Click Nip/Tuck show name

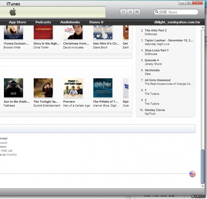tap(150, 114)
